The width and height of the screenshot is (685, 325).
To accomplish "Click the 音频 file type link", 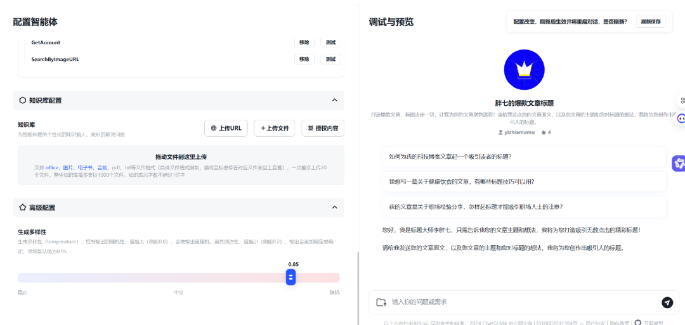I will (x=103, y=167).
